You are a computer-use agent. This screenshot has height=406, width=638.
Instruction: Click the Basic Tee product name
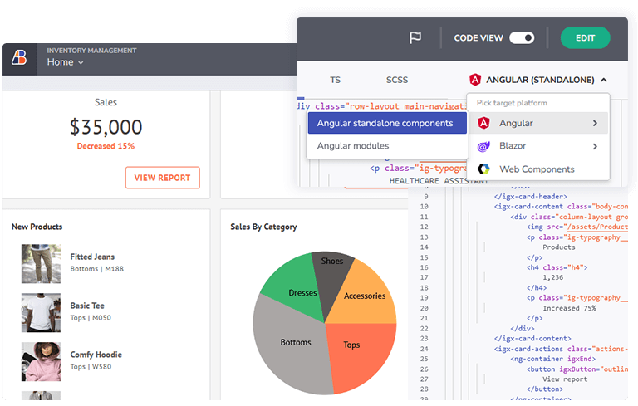pos(87,306)
